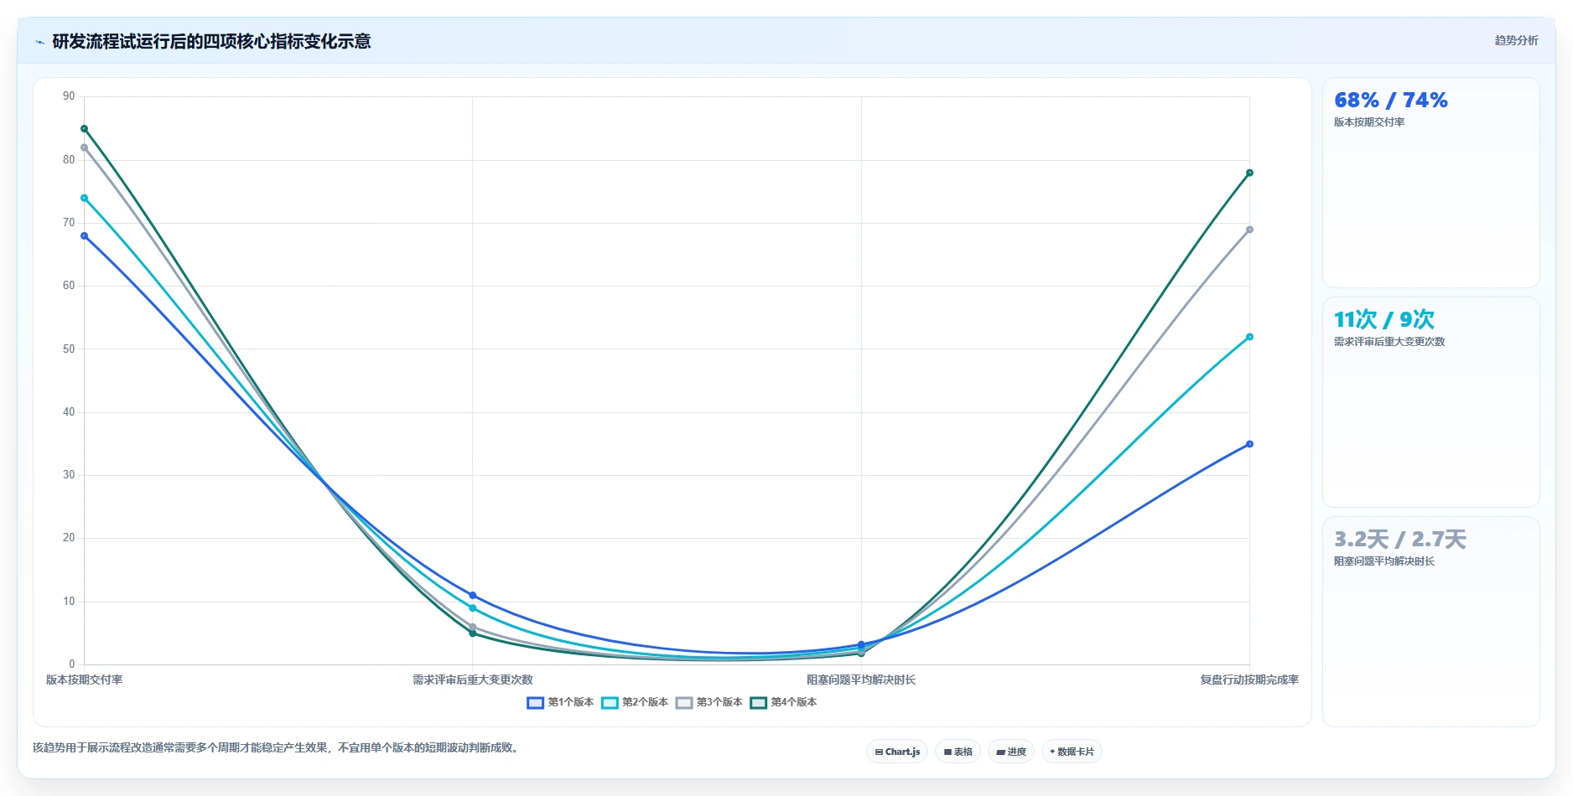
Task: Open the 11次 / 9次 需求评审后重大变更次数 card
Action: pos(1430,402)
